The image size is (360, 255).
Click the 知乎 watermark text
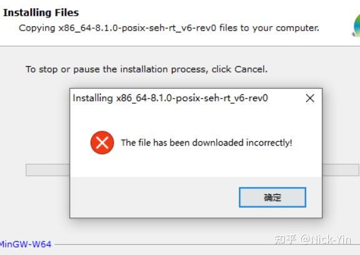tap(286, 239)
